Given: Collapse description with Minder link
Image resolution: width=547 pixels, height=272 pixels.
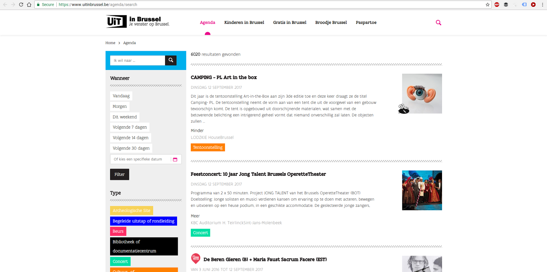Looking at the screenshot, I should pyautogui.click(x=197, y=131).
